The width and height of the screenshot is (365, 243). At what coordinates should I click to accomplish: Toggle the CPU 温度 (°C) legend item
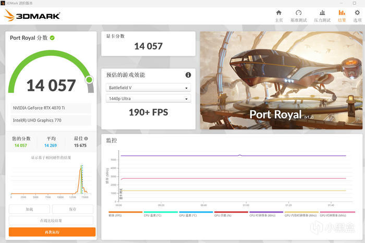coord(161,214)
